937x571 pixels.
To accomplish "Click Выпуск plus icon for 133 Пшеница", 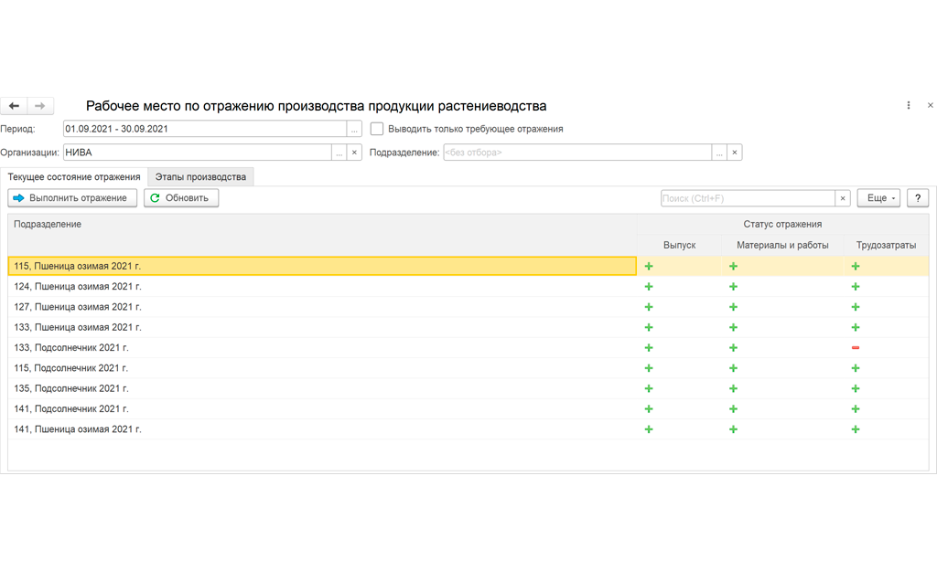I will coord(649,327).
